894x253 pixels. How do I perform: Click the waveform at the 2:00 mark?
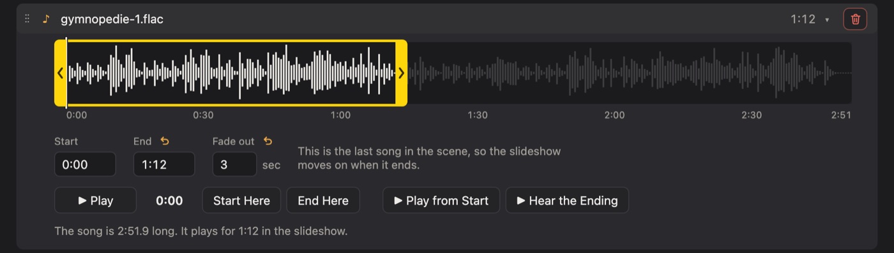pos(614,73)
